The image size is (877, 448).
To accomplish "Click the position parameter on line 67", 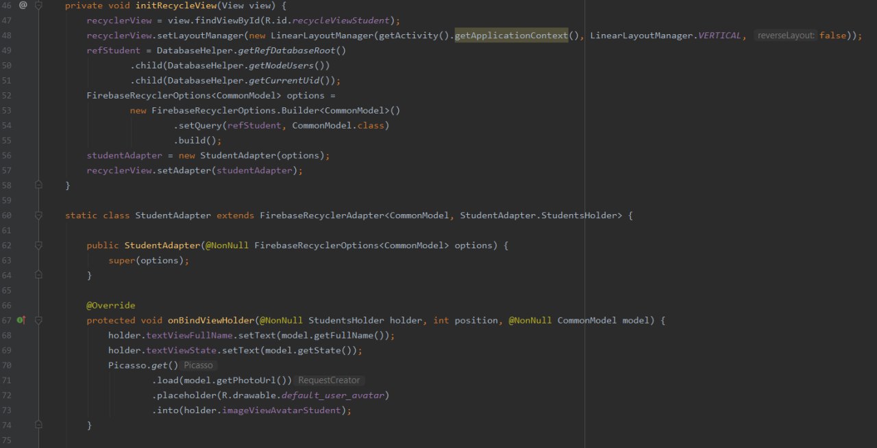I will tap(477, 320).
